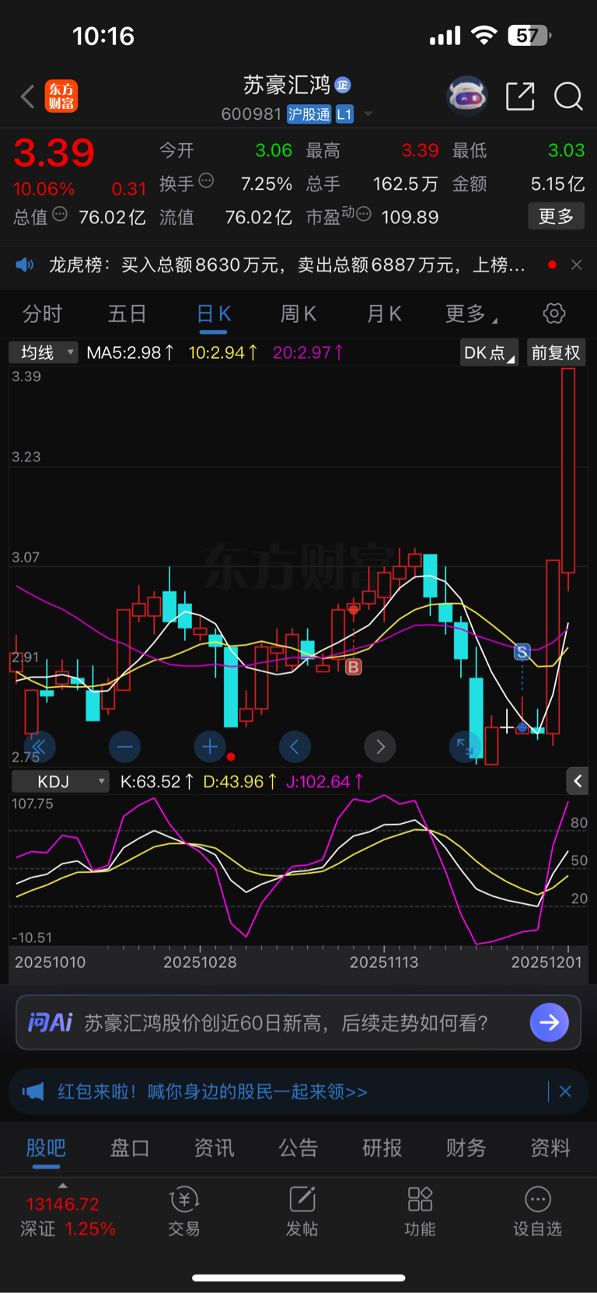The height and width of the screenshot is (1293, 597).
Task: Tap the verified badge next to 苏豪汇鸿
Action: [343, 85]
